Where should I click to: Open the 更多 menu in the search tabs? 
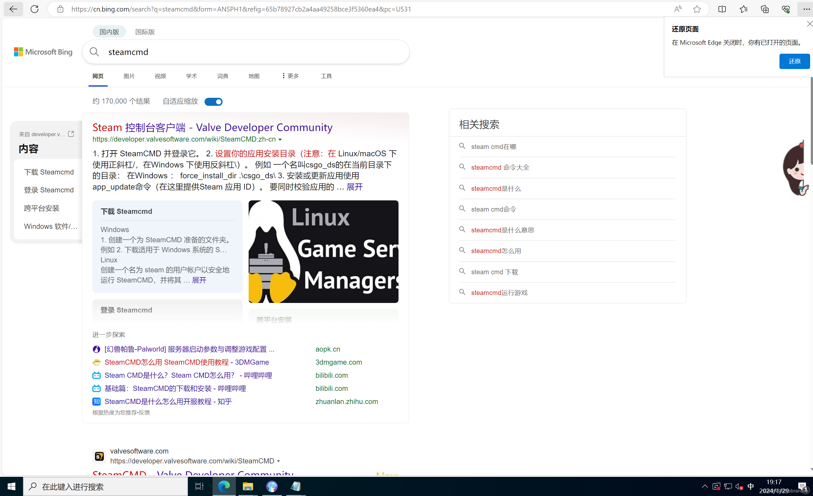(290, 76)
